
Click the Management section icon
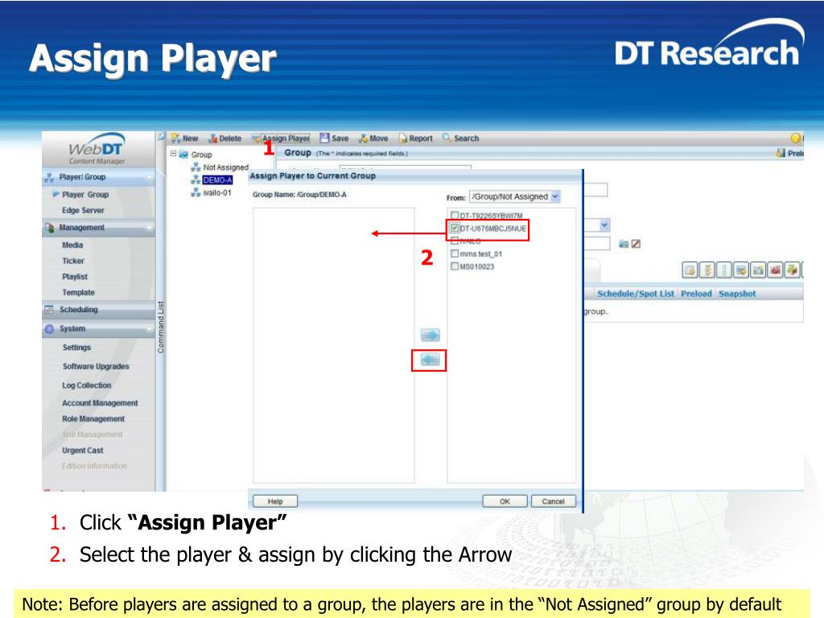49,228
